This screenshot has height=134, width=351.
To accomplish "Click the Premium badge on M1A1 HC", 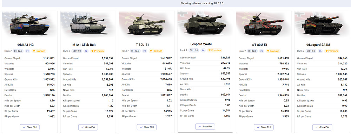I will coord(39,51).
